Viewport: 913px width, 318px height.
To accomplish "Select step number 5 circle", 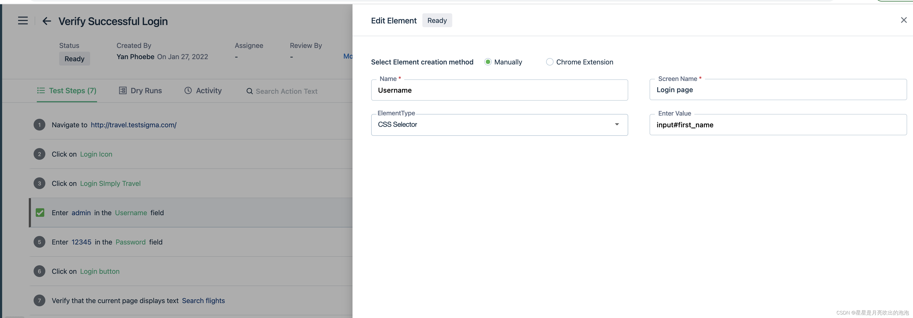I will coord(39,242).
